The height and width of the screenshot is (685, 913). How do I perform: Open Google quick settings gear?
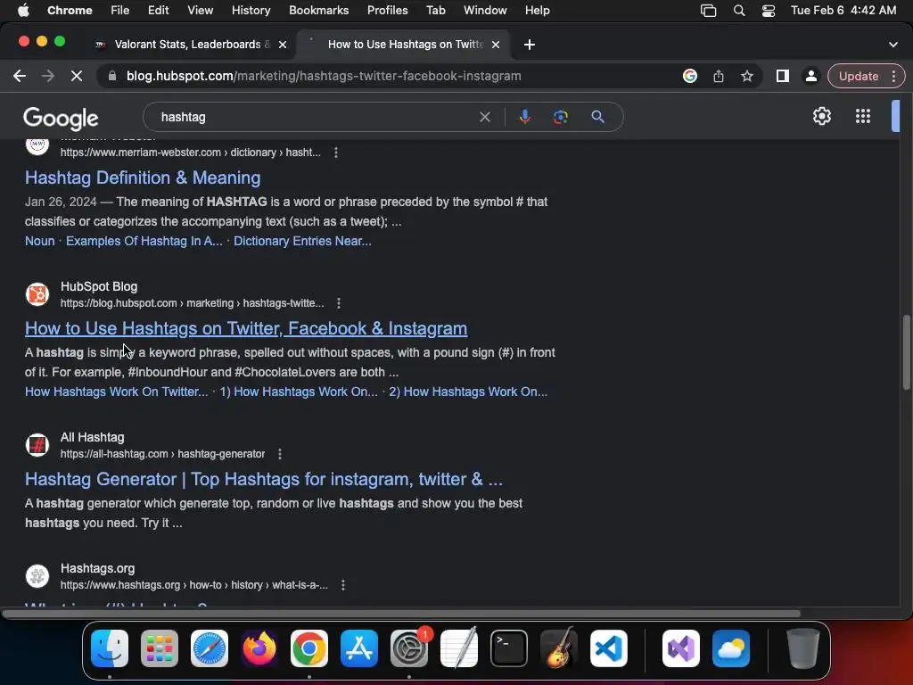click(x=821, y=117)
